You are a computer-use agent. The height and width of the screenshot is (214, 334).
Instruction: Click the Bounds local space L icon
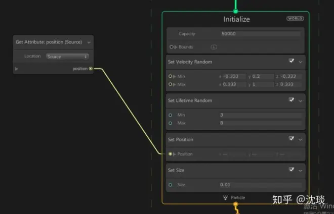214,47
